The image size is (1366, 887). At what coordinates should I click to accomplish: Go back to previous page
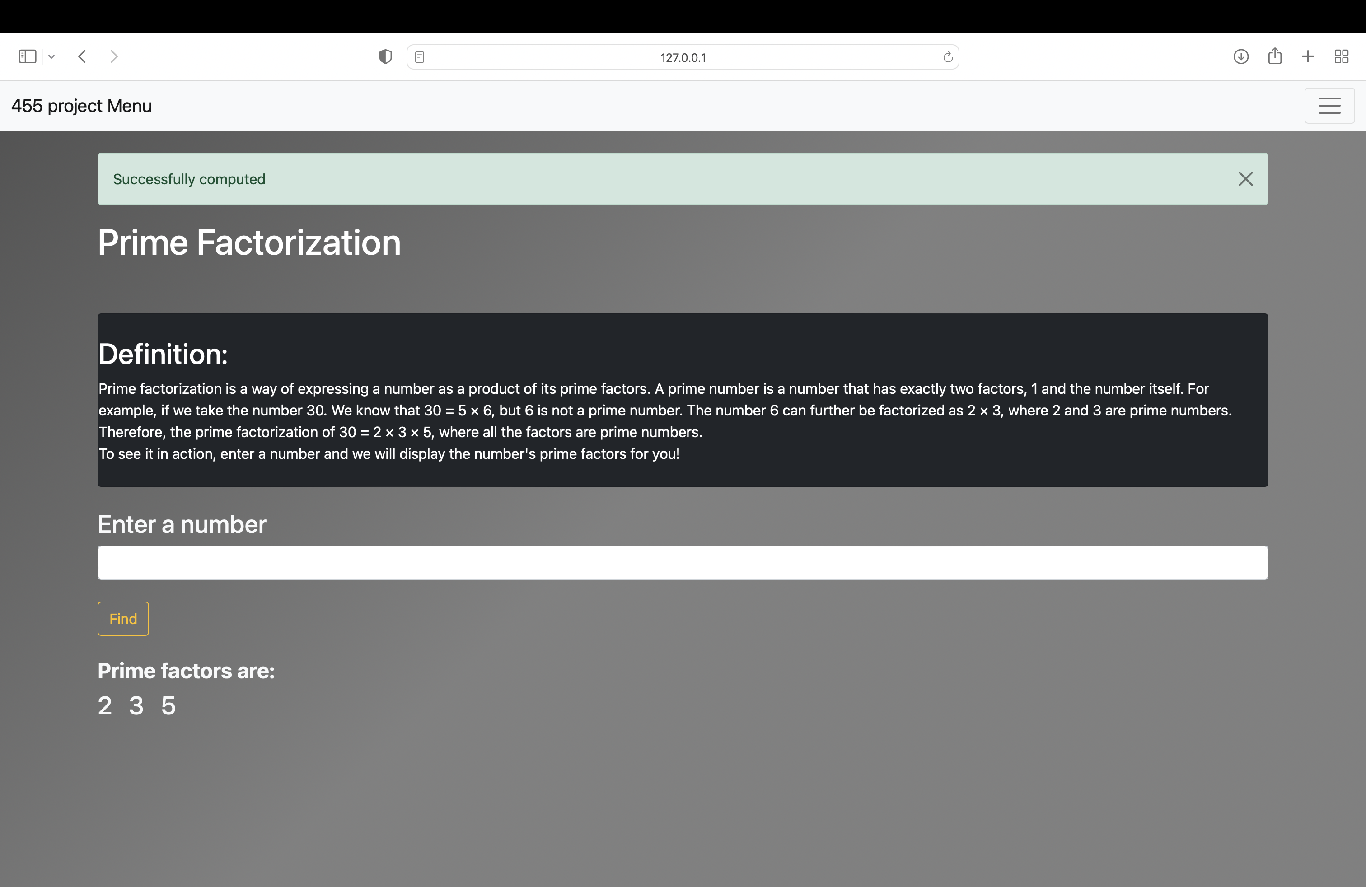coord(82,56)
